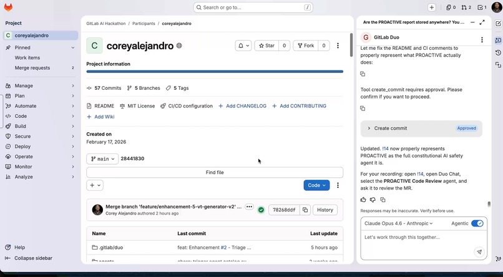This screenshot has width=503, height=277.
Task: Open Duo sessions icon below chat history
Action: (x=498, y=65)
